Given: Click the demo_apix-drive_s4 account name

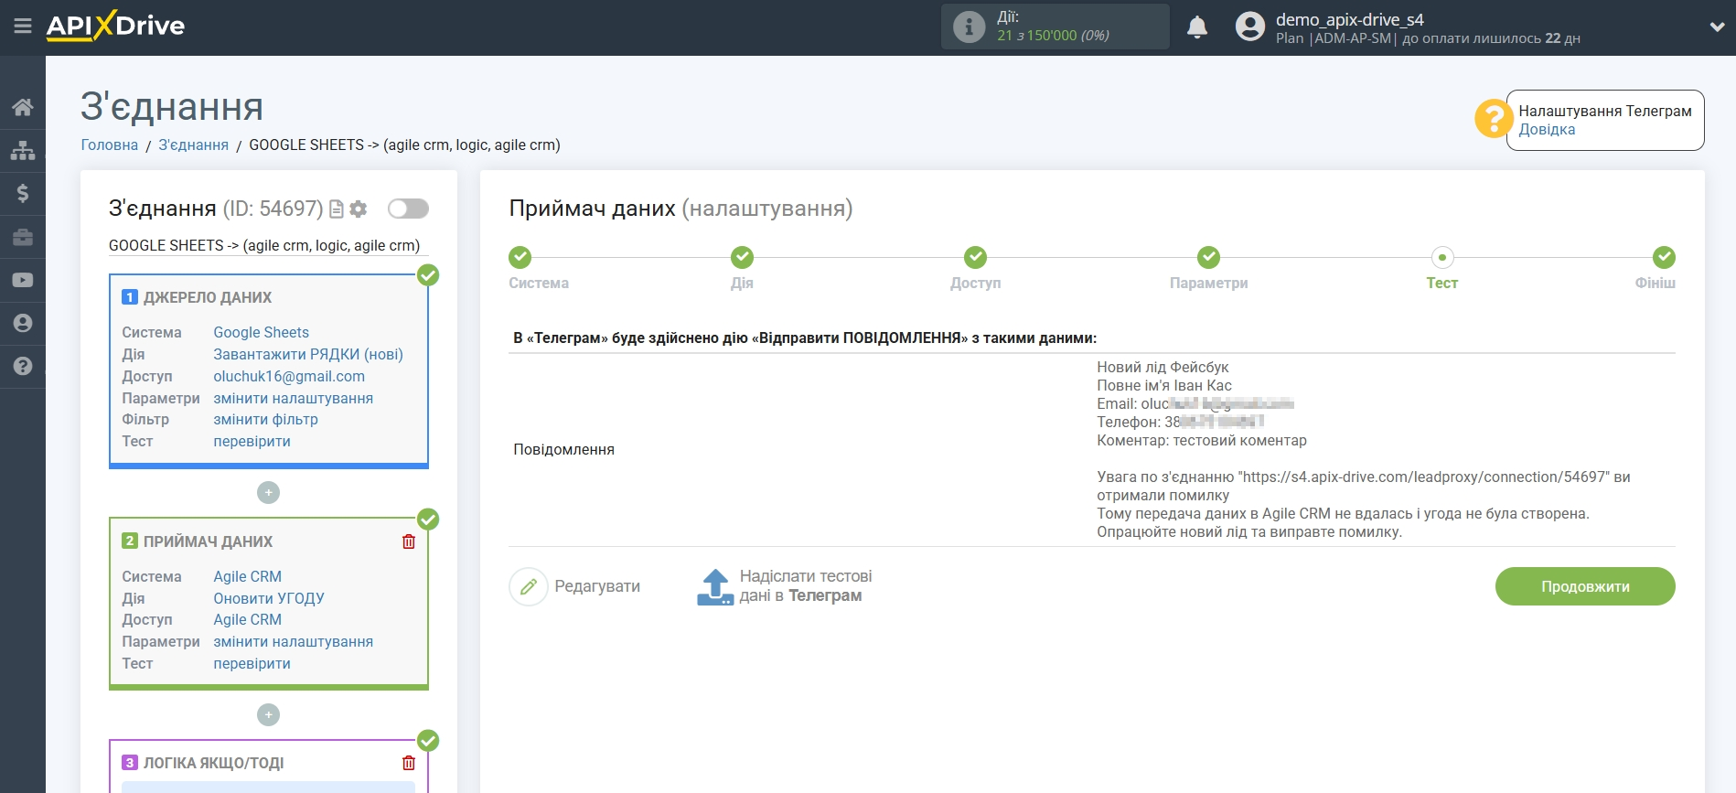Looking at the screenshot, I should point(1349,19).
